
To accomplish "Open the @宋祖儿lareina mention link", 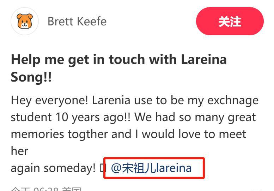I will (151, 168).
